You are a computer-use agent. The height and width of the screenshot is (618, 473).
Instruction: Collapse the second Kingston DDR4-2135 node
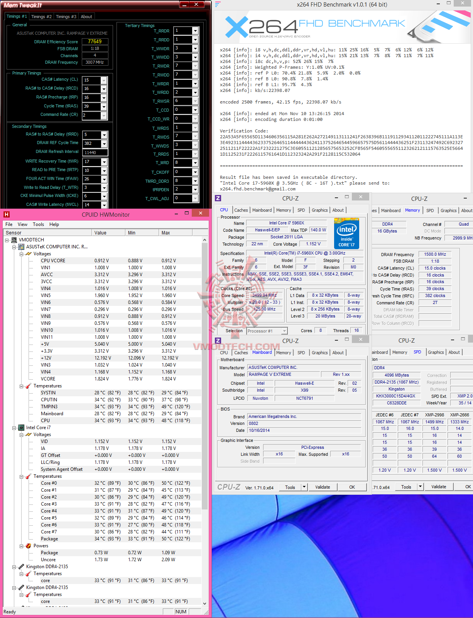[x=14, y=587]
